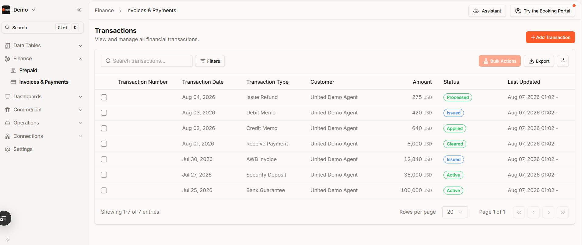Check the Bank Guarantee row checkbox

point(104,191)
